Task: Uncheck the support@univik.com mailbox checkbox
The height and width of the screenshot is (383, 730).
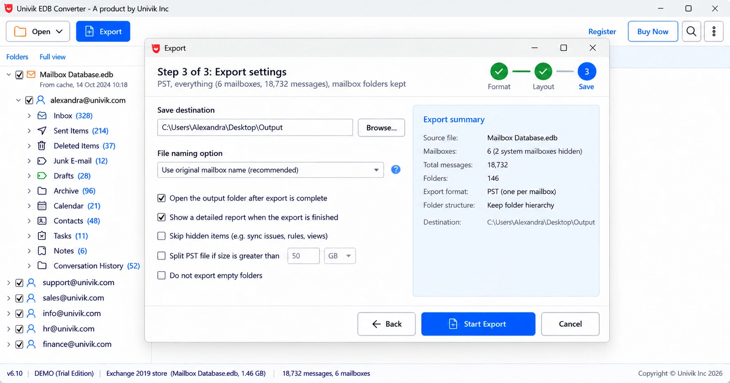Action: [x=19, y=283]
